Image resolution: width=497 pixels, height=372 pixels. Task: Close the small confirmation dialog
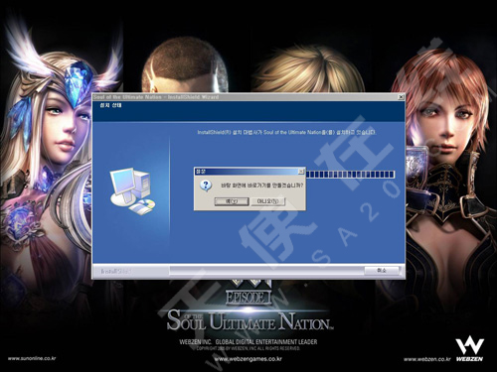pos(301,172)
